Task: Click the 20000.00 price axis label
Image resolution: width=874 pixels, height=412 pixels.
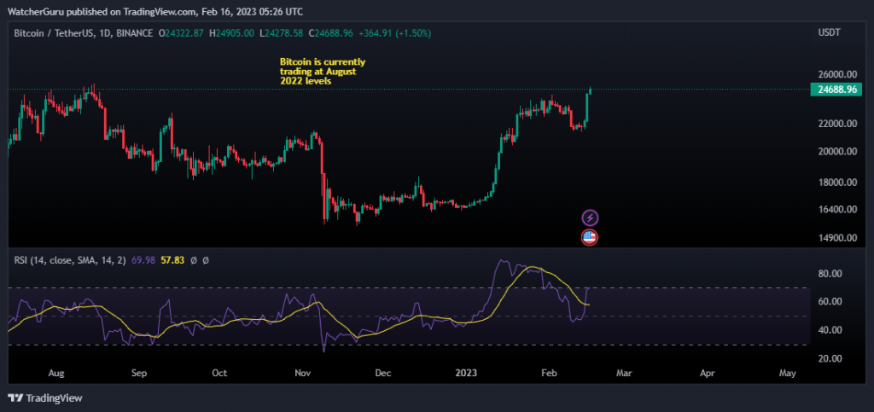Action: coord(836,151)
